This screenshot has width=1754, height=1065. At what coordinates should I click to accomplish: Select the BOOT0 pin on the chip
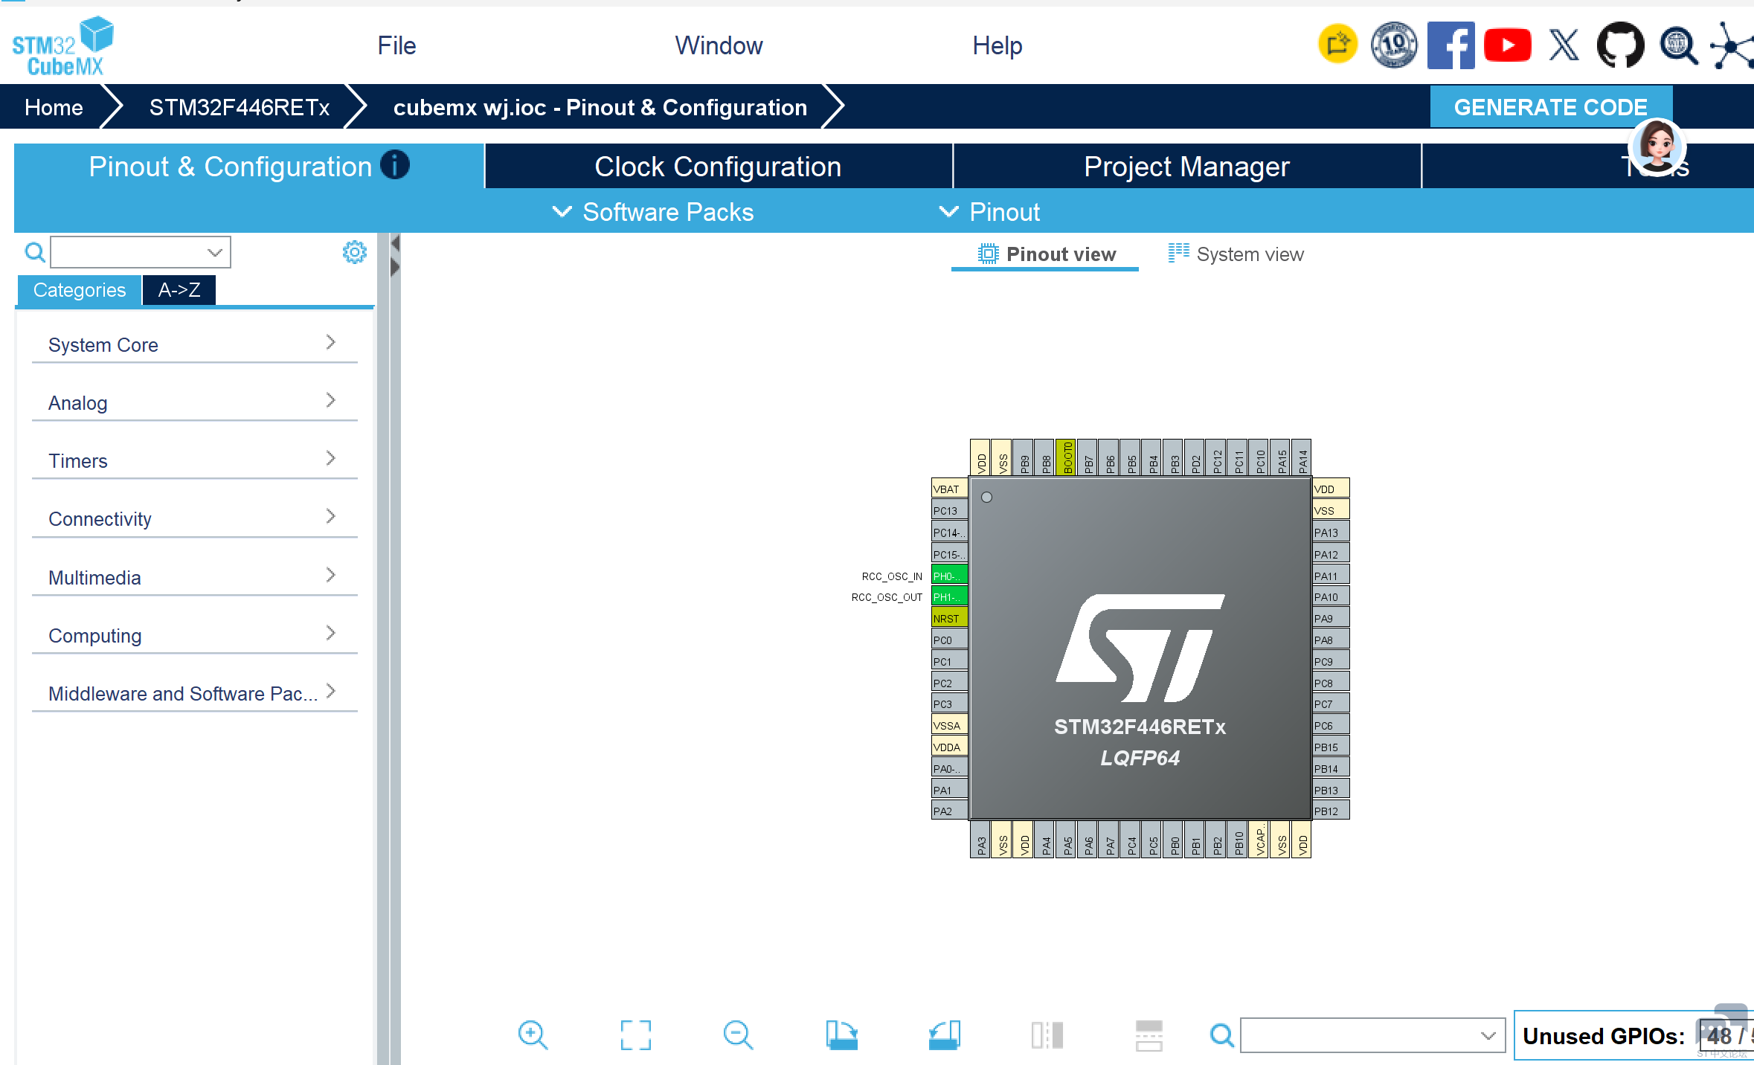(x=1067, y=457)
